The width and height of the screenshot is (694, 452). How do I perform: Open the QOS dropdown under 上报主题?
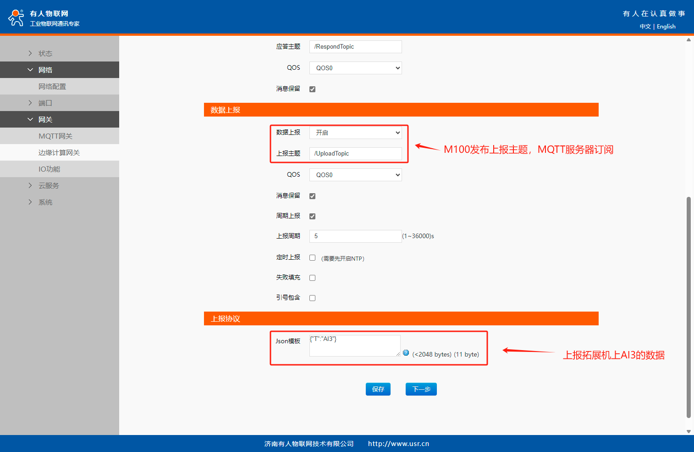click(x=355, y=175)
